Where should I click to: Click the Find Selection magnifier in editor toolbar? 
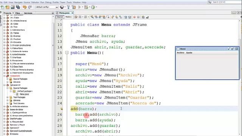(92, 17)
